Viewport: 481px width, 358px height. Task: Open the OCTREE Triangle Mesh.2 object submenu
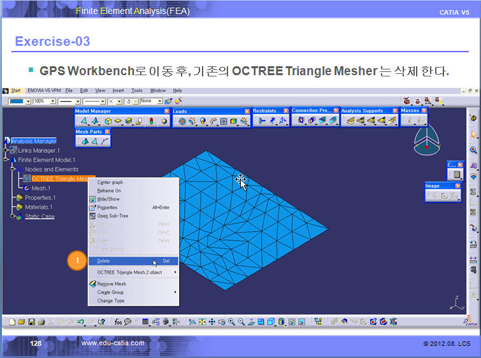tap(133, 273)
